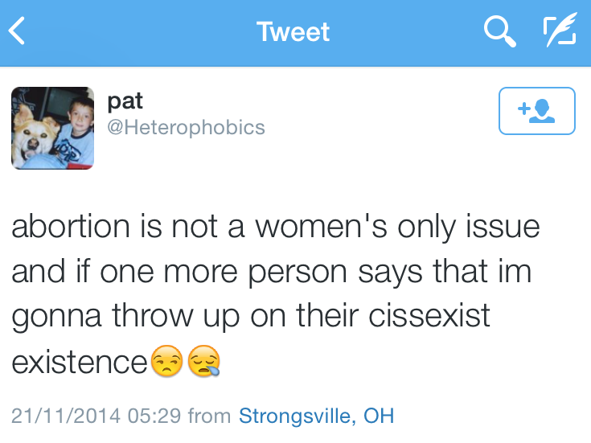Screen dimensions: 591x443
Task: Open the @Heterophobics handle
Action: point(186,128)
